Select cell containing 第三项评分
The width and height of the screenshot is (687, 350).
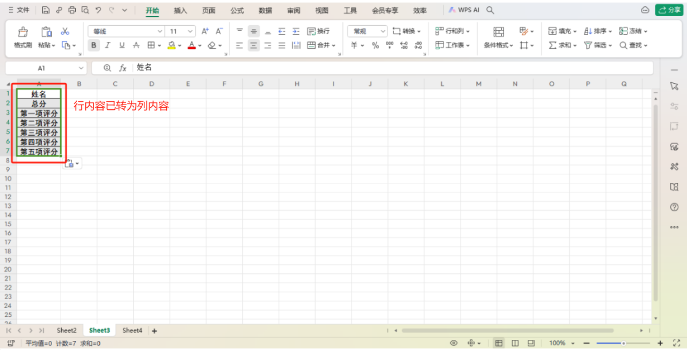(x=39, y=132)
